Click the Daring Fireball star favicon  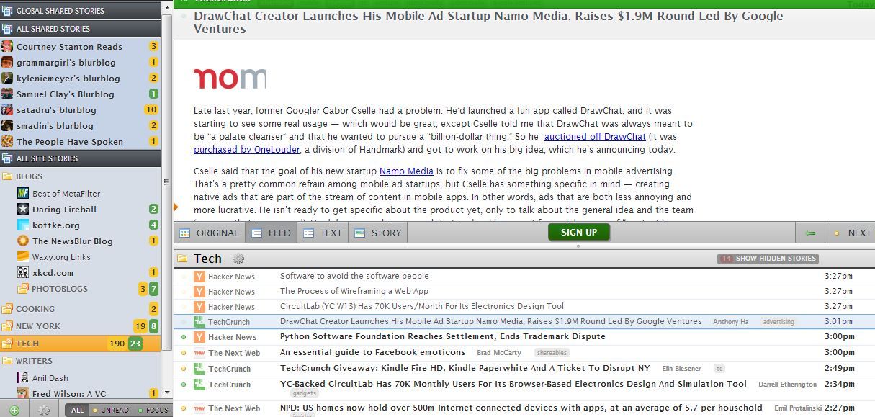[x=23, y=209]
